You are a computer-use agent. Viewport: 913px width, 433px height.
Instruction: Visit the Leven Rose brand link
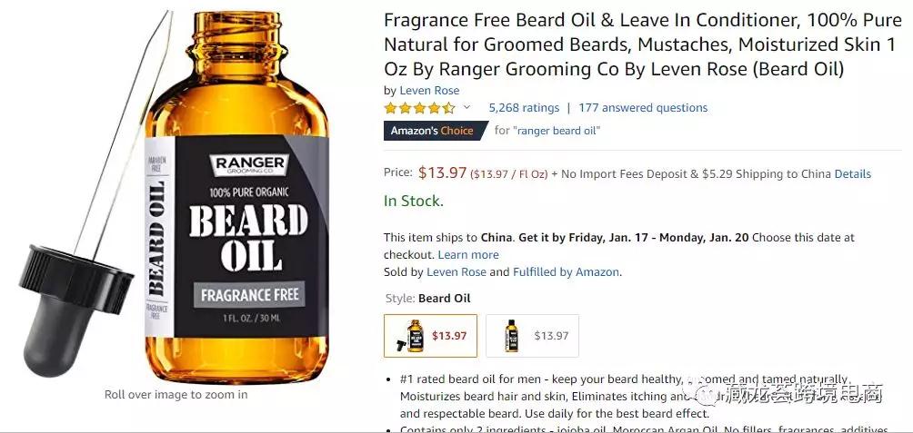[x=429, y=91]
